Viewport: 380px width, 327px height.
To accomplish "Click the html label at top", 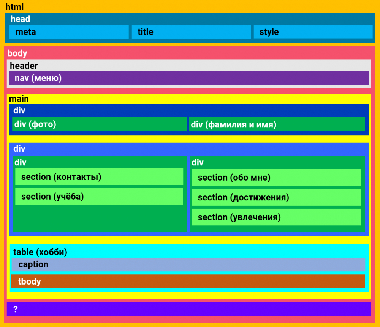I will pyautogui.click(x=14, y=7).
